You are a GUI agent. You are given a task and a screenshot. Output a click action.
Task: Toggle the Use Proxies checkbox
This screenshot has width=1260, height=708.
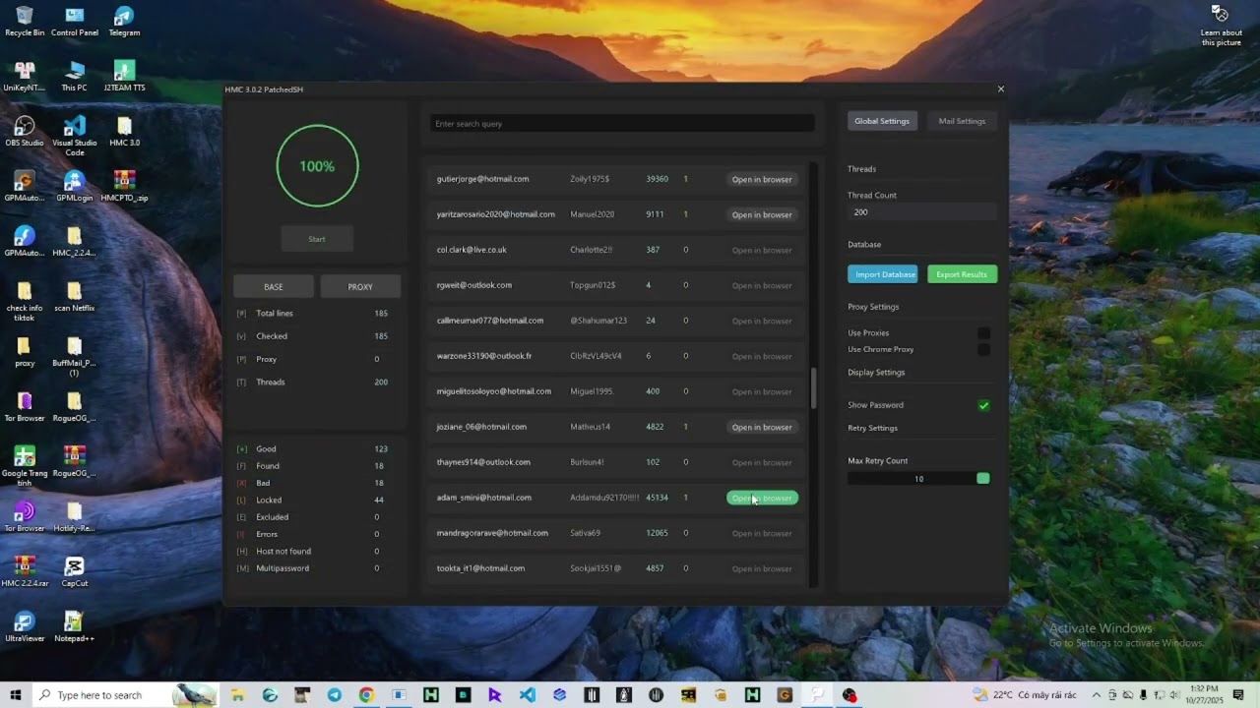(x=983, y=333)
